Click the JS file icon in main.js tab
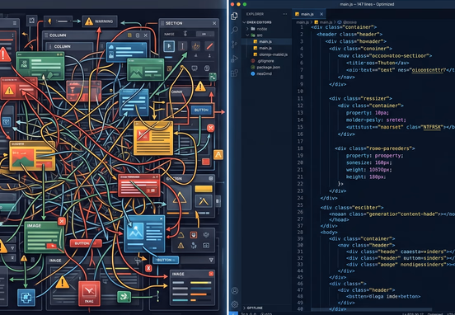 tap(297, 14)
